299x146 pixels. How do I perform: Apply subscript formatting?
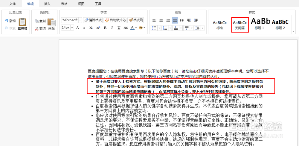click(x=91, y=28)
